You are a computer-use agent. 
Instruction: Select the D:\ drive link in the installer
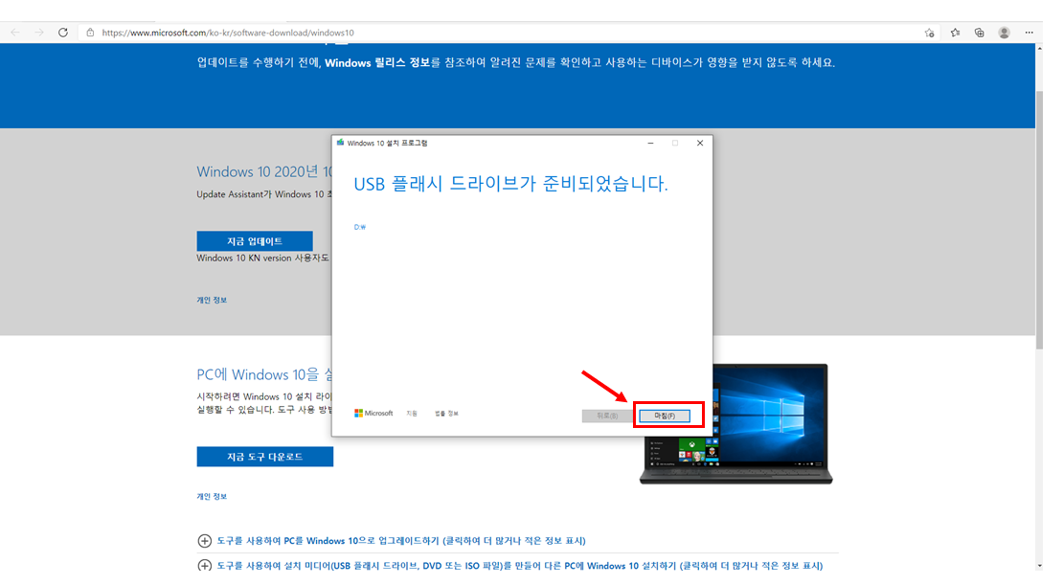[x=359, y=227]
